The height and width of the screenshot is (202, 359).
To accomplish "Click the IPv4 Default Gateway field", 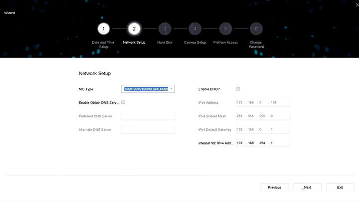I will pos(263,129).
